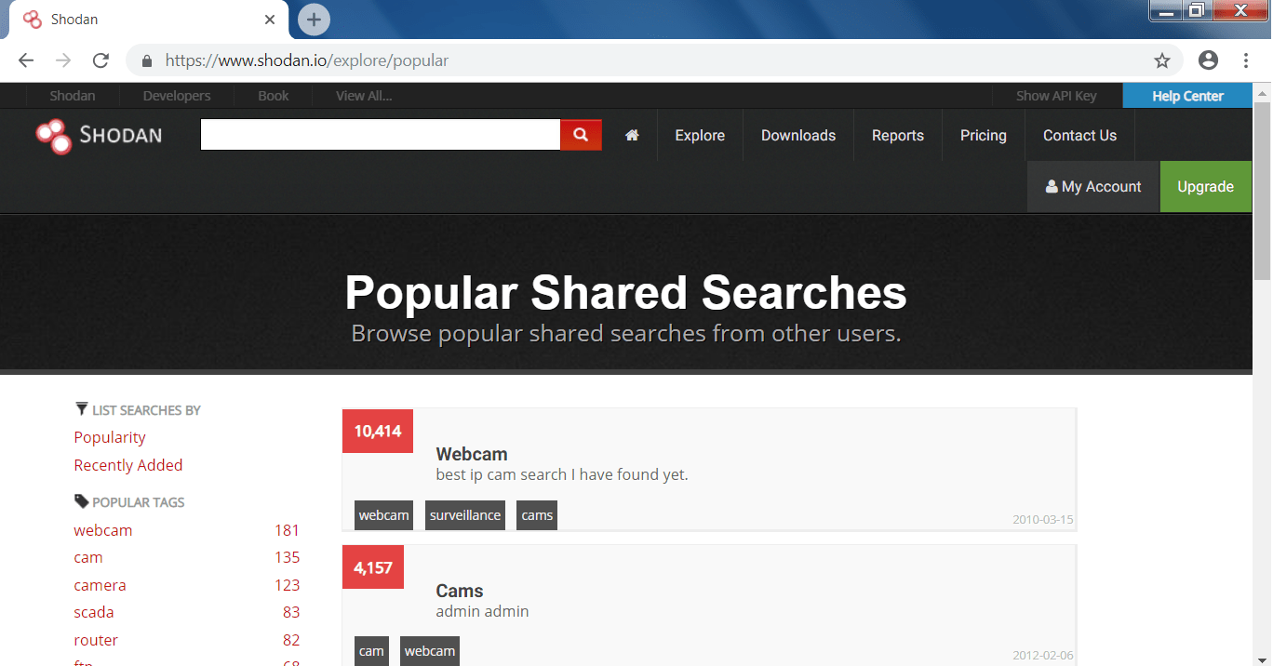Click the green Upgrade button

coord(1205,186)
